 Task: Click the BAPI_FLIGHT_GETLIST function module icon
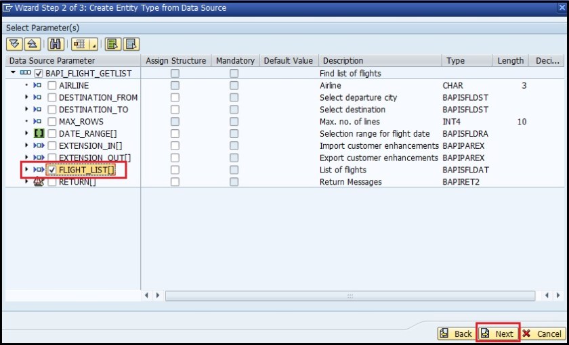[26, 73]
